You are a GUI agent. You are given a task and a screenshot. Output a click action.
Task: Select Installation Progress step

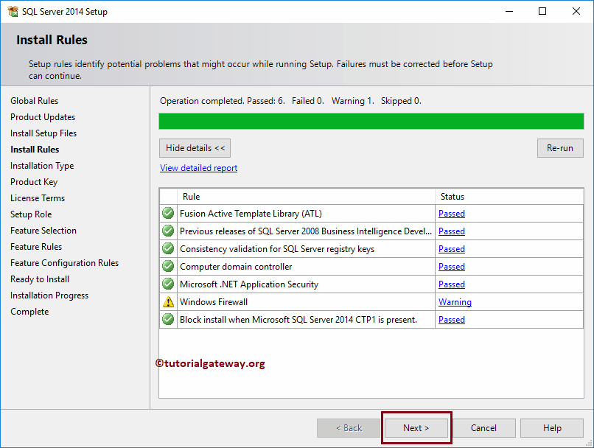49,295
